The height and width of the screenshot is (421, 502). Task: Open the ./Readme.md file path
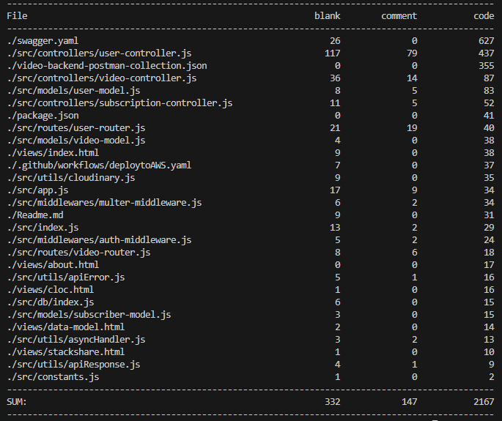click(37, 215)
